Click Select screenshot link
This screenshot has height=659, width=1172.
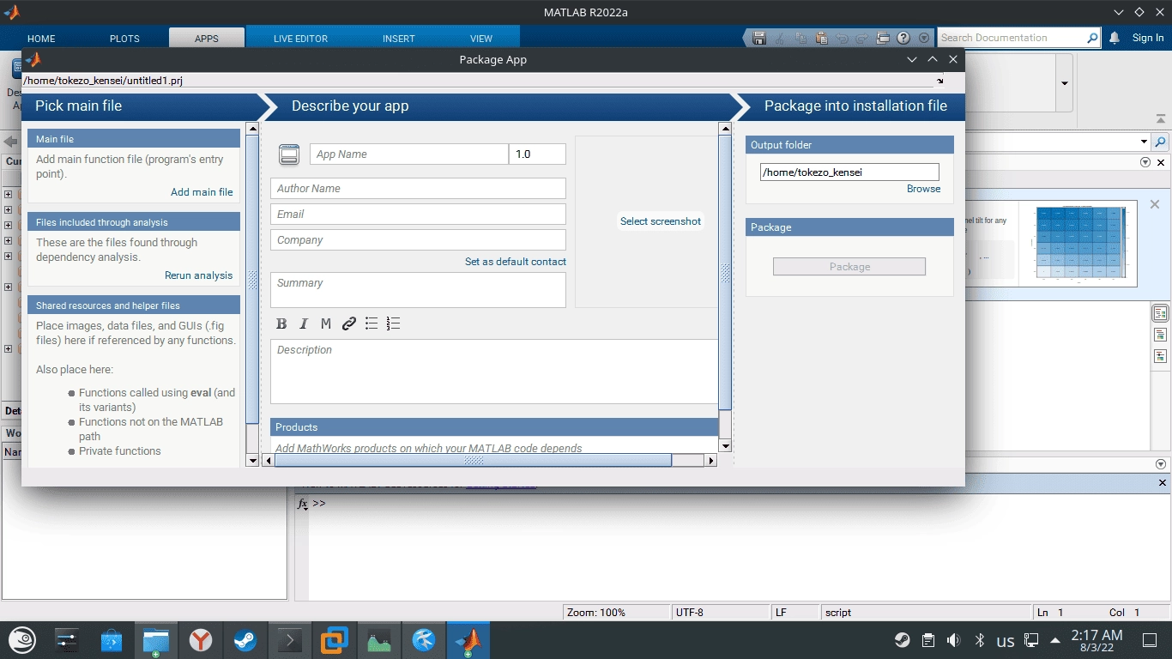pos(661,221)
